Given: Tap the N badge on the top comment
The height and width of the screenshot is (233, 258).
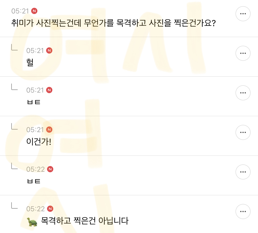Looking at the screenshot, I should pos(34,11).
